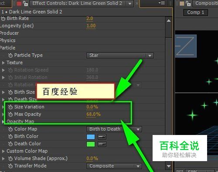Expand Volume Shade property
Image resolution: width=218 pixels, height=172 pixels.
point(3,159)
